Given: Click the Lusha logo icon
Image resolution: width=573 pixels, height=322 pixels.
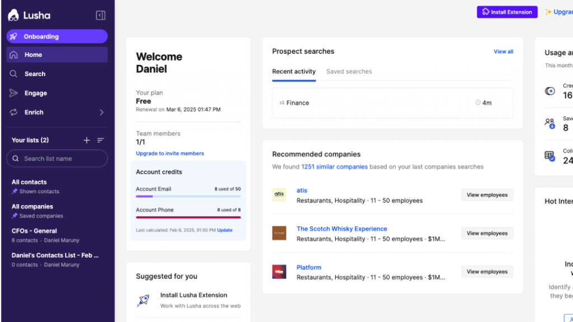Looking at the screenshot, I should [13, 15].
